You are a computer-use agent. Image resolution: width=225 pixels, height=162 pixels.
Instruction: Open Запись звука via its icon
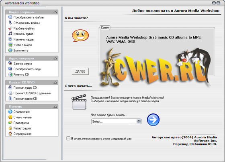point(10,63)
